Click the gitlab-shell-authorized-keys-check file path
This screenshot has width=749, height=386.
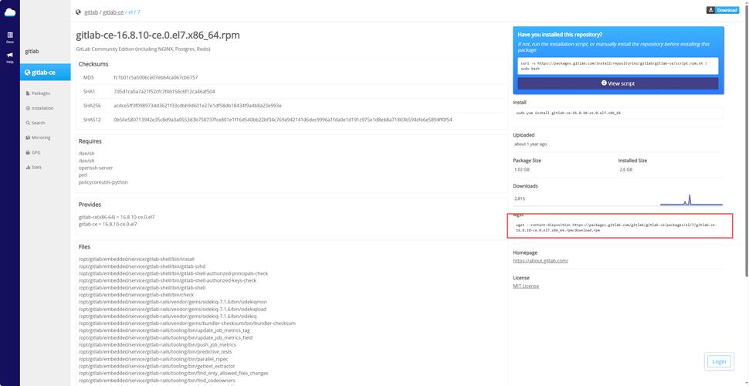click(x=168, y=280)
